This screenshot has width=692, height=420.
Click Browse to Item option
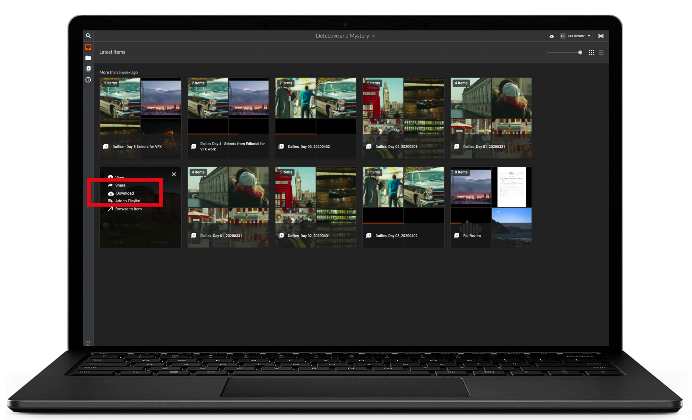[128, 209]
